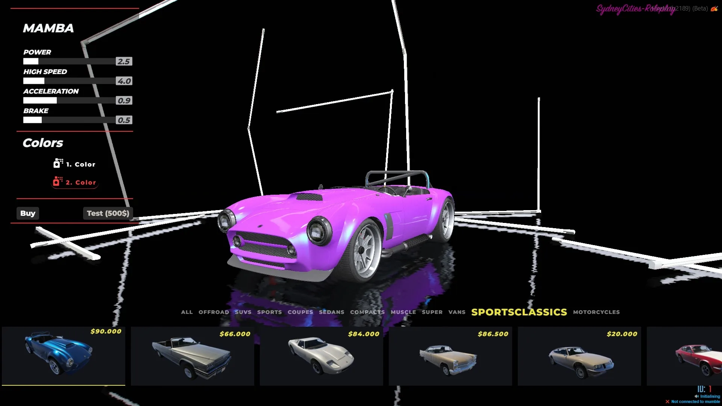
Task: Select the $20.000 beige coupe thumbnail
Action: (579, 356)
